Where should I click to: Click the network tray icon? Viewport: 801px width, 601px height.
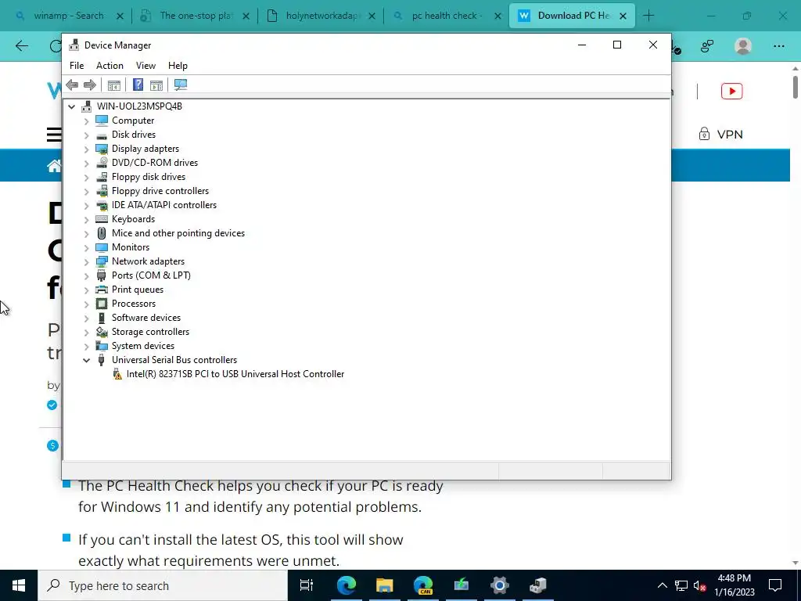(681, 585)
